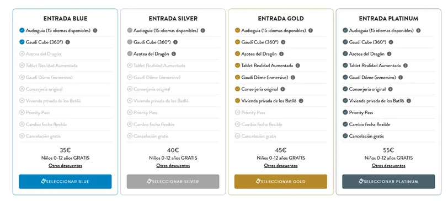The width and height of the screenshot is (448, 201).
Task: Click the gold checkmark for Gold Azotea del Dragón
Action: 237,53
